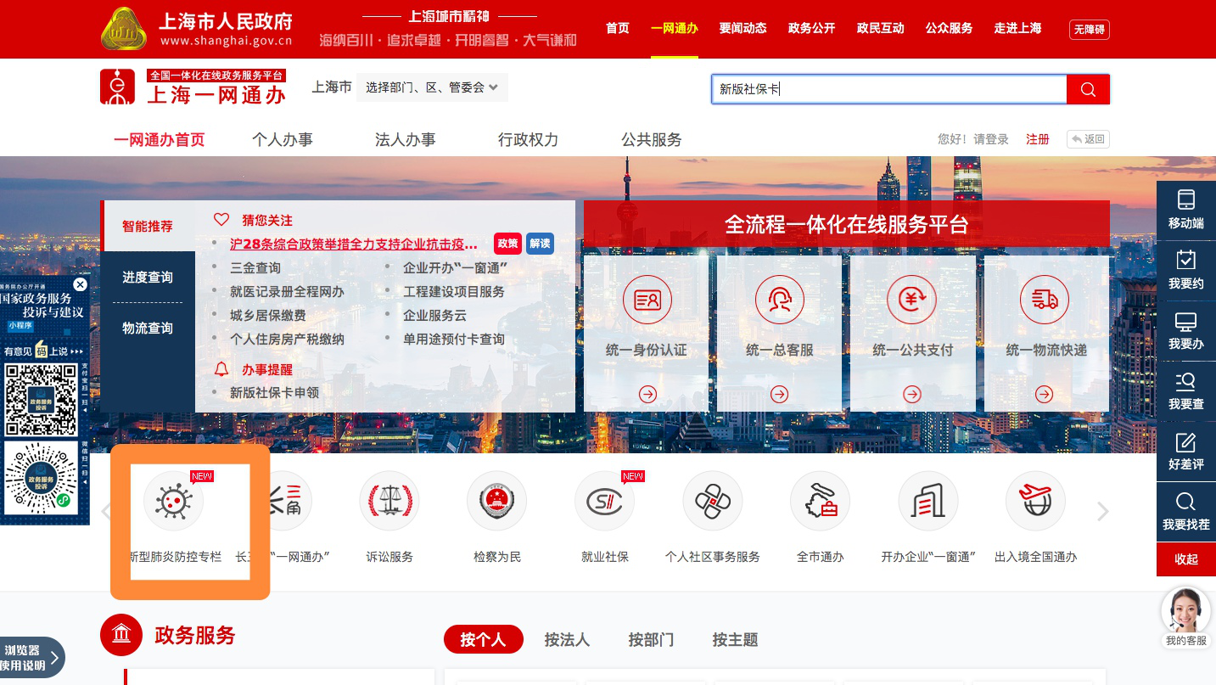Click the Shanghai government emblem logo
Screen dimensions: 1216x685
tap(124, 29)
